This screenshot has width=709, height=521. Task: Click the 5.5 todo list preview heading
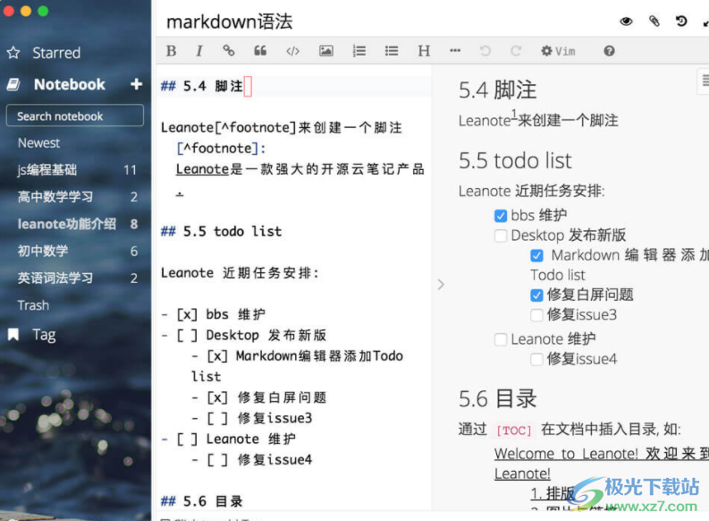(x=515, y=161)
